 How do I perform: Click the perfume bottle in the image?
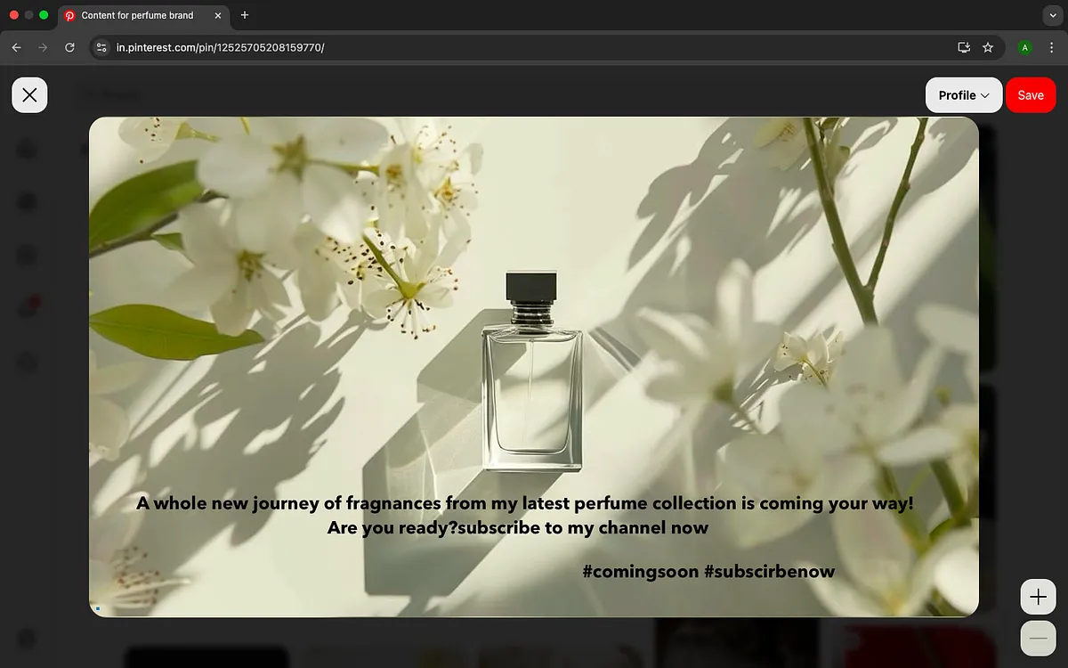tap(531, 383)
